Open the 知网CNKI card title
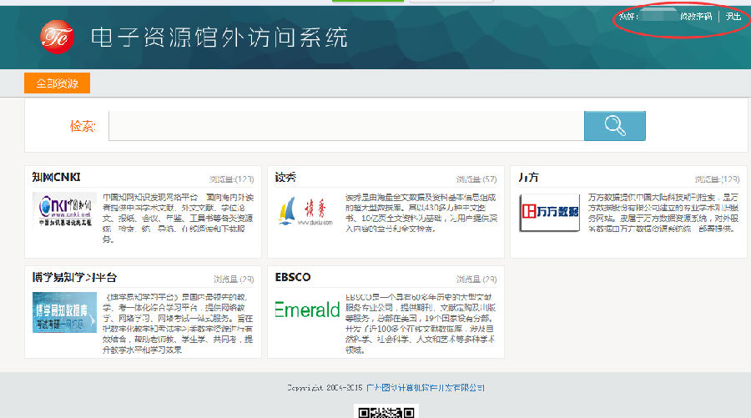This screenshot has width=751, height=418. [x=56, y=177]
